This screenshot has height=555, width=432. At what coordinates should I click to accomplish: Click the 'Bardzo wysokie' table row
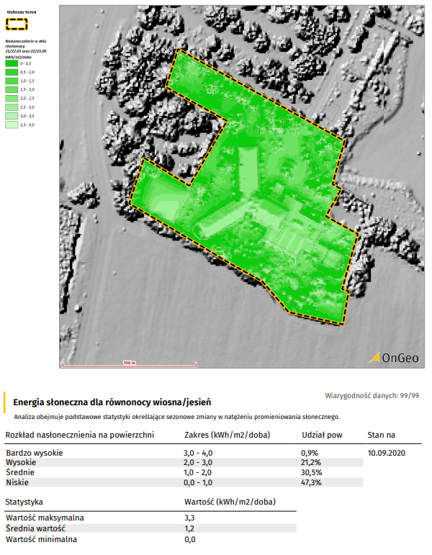35,453
